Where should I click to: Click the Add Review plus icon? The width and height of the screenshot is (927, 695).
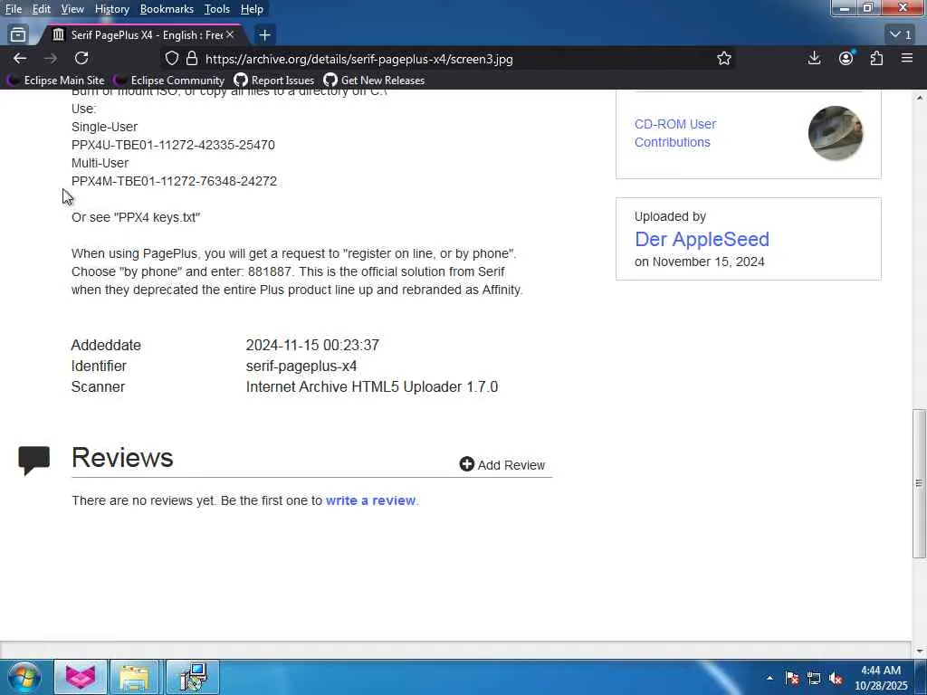(x=467, y=464)
